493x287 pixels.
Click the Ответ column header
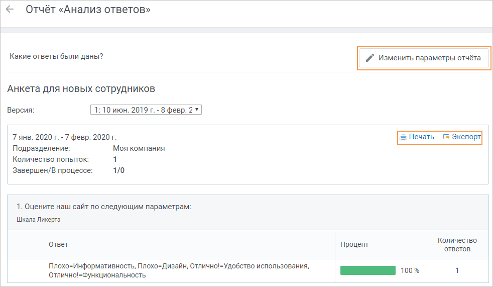tap(58, 244)
